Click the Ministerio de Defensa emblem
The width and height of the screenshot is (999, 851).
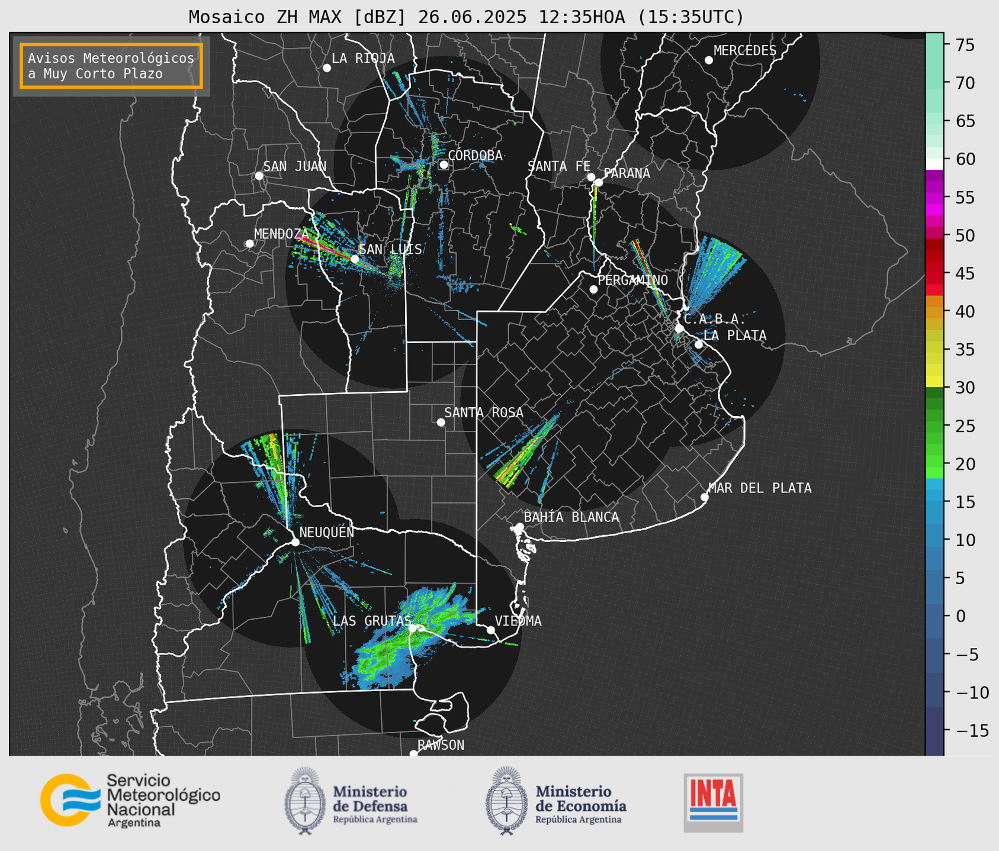[304, 800]
